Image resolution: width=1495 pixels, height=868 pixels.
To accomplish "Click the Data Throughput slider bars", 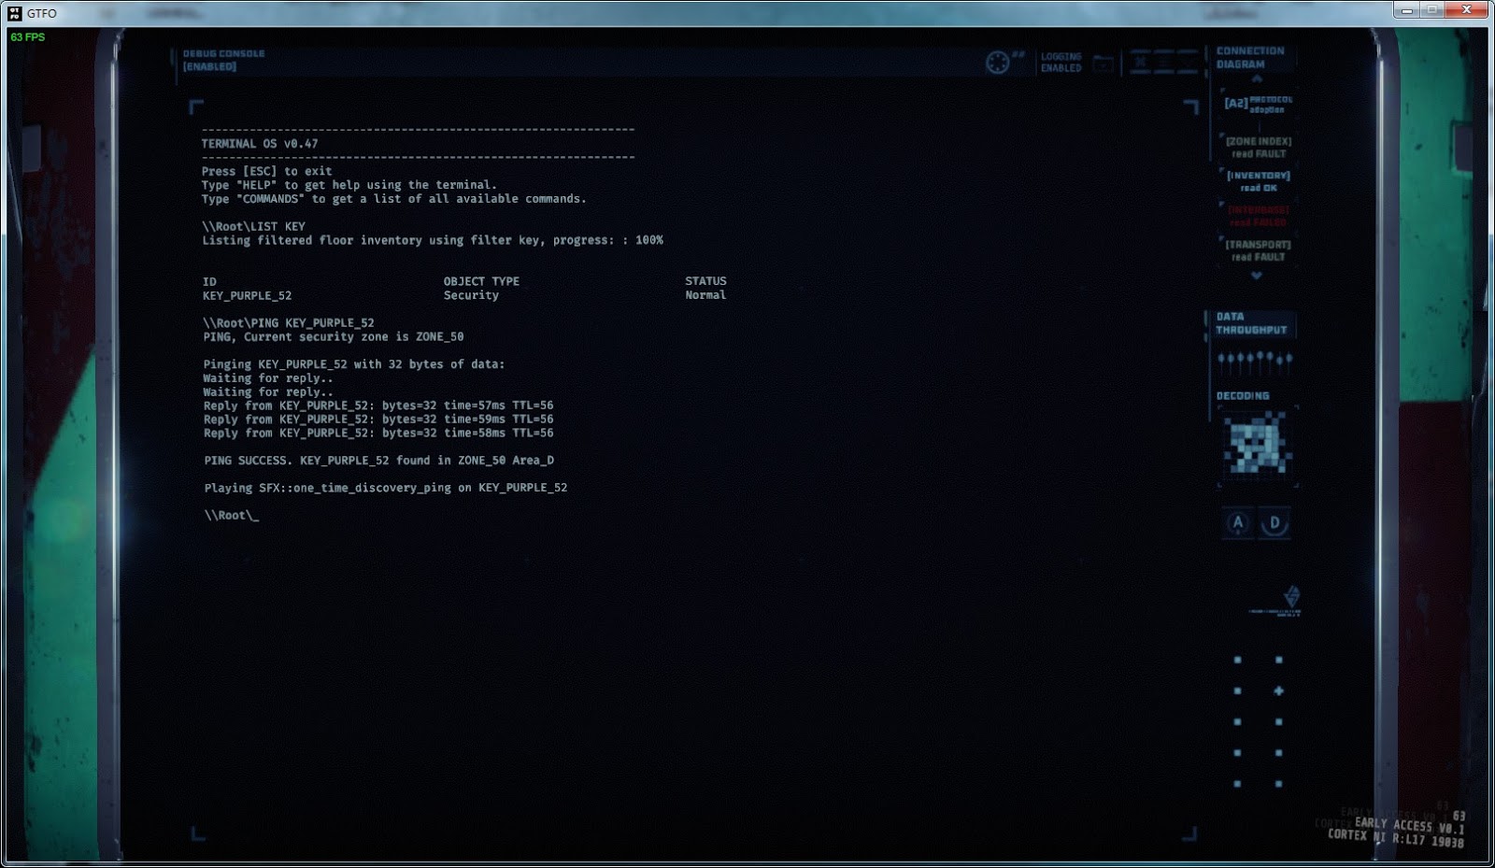I will coord(1256,360).
